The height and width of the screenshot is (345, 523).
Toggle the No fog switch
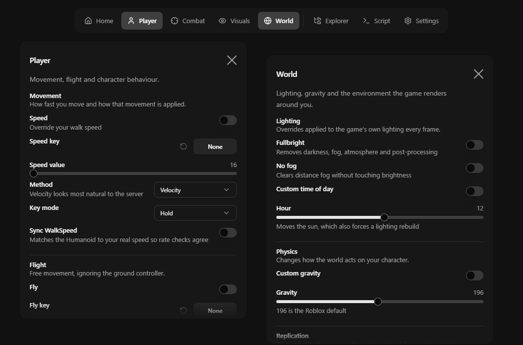click(x=475, y=168)
